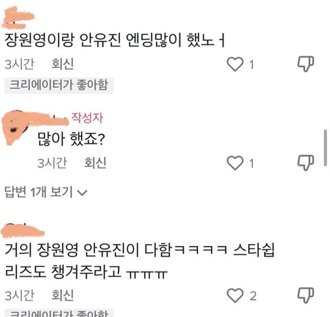The height and width of the screenshot is (317, 330).
Task: Reply to the author's comment via 회신
Action: tap(95, 163)
